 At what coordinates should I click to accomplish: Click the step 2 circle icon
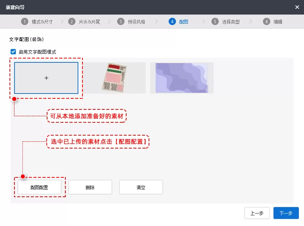(x=72, y=22)
